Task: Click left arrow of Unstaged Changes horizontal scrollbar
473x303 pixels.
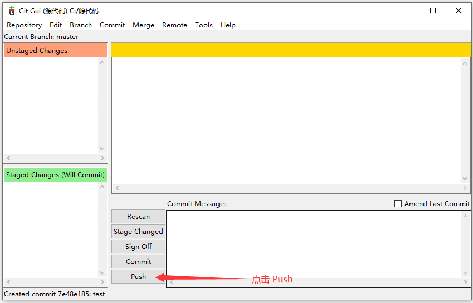Action: (8, 158)
